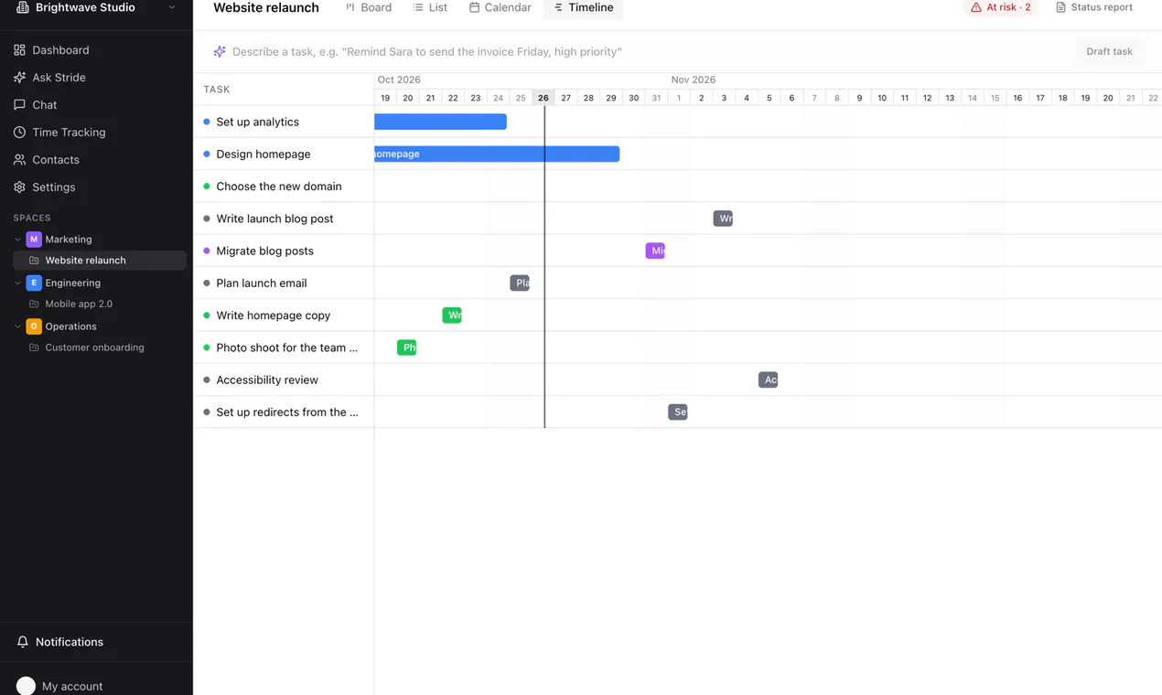The image size is (1162, 695).
Task: Click the Operations space O badge
Action: 34,326
